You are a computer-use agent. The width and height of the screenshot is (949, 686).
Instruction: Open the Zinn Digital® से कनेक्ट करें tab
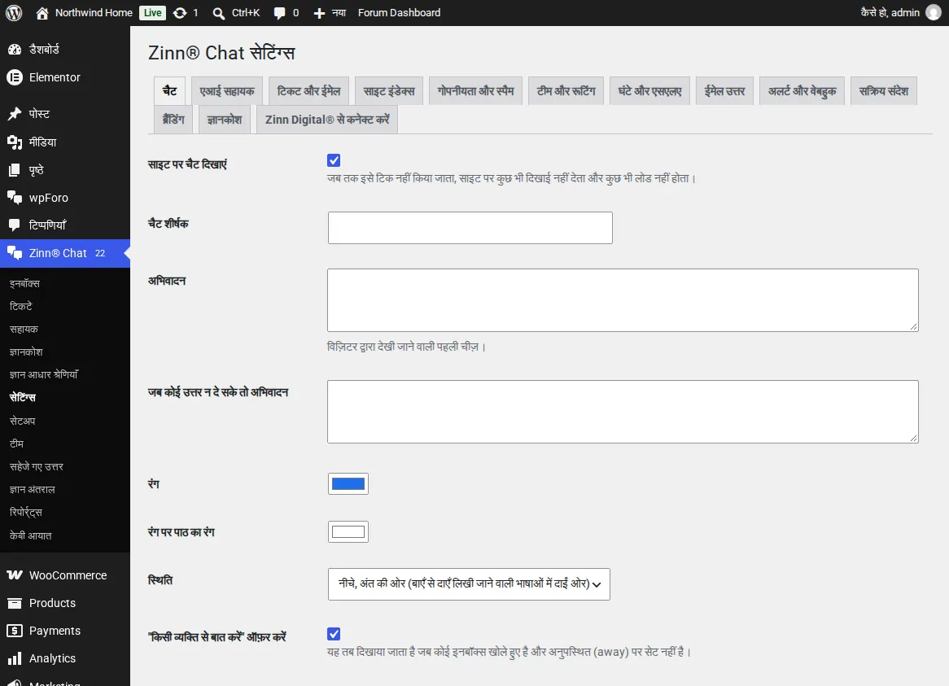[327, 119]
